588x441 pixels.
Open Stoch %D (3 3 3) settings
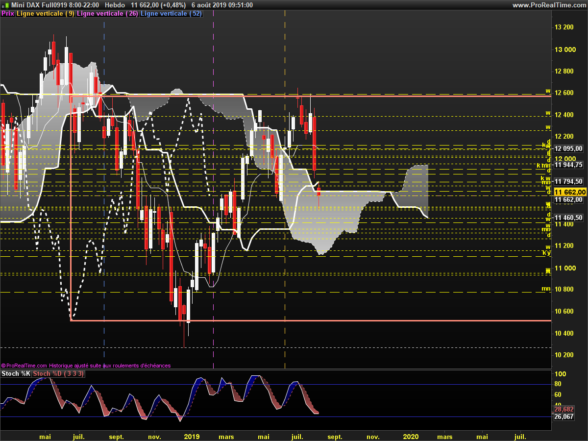[x=58, y=374]
